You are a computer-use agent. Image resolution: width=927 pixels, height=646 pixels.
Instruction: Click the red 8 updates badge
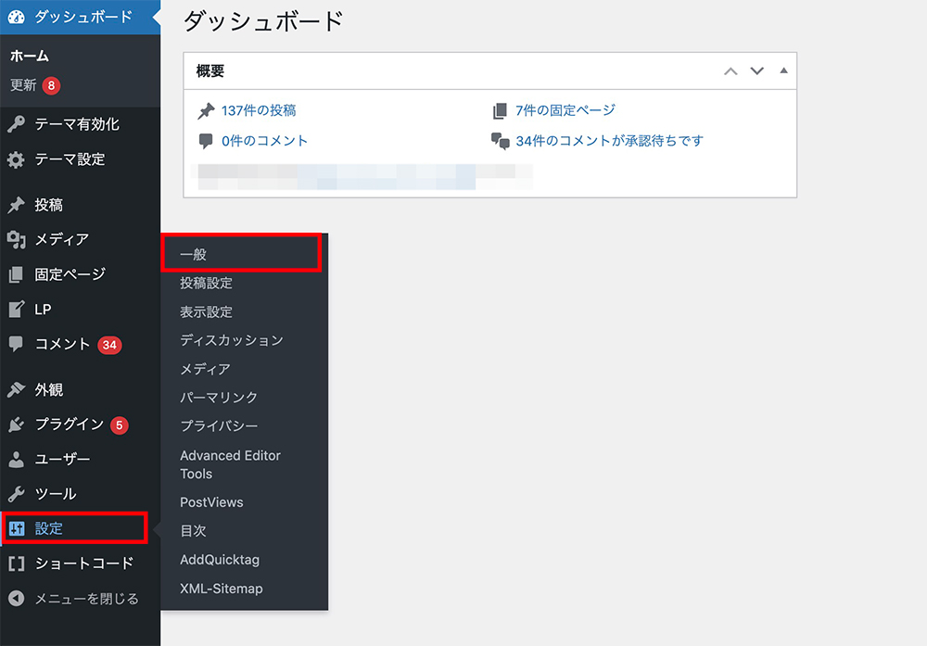pos(51,85)
